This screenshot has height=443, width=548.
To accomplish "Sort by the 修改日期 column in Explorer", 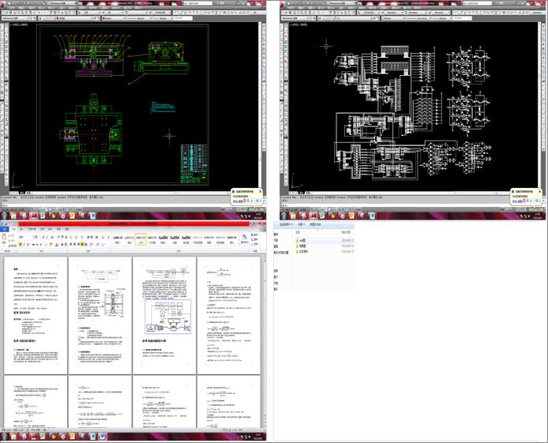I will click(x=346, y=232).
